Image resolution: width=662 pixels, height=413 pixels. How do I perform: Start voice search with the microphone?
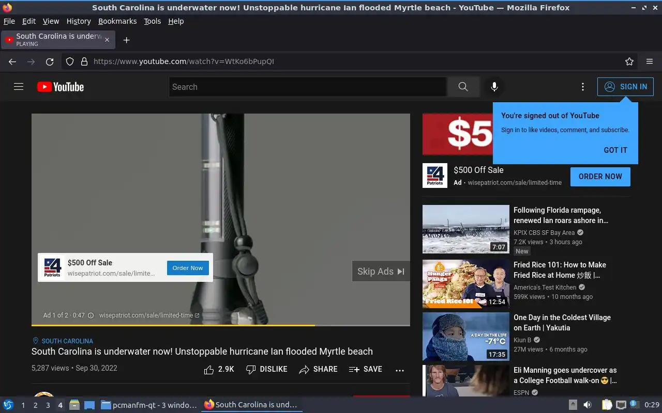(x=494, y=87)
